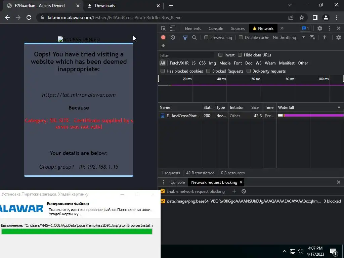The width and height of the screenshot is (344, 258).
Task: Enable Disable cache checkbox
Action: [241, 38]
